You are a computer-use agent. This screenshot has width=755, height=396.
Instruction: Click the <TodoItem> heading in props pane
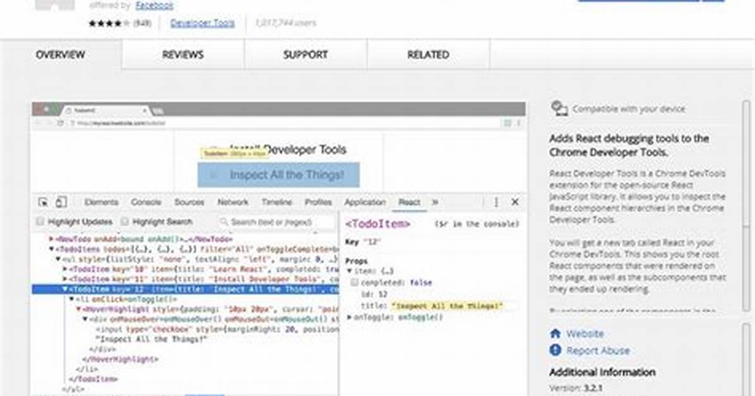coord(378,224)
